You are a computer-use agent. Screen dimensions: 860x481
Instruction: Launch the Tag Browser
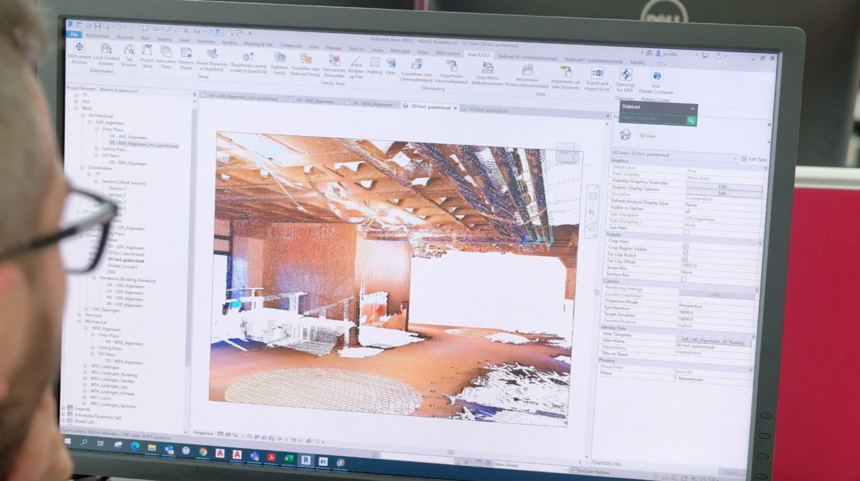(x=129, y=56)
